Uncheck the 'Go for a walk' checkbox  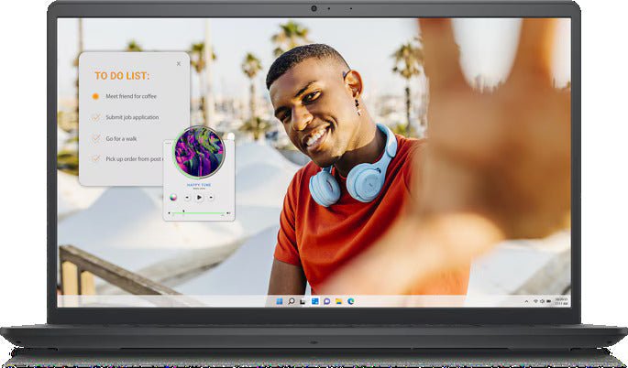pyautogui.click(x=95, y=138)
